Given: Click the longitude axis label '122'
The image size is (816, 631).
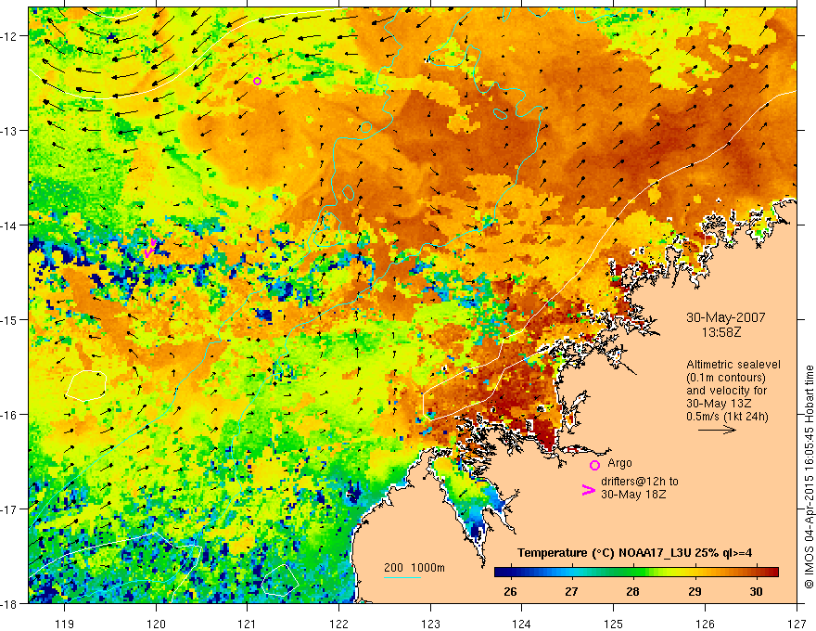Looking at the screenshot, I should pyautogui.click(x=338, y=624).
